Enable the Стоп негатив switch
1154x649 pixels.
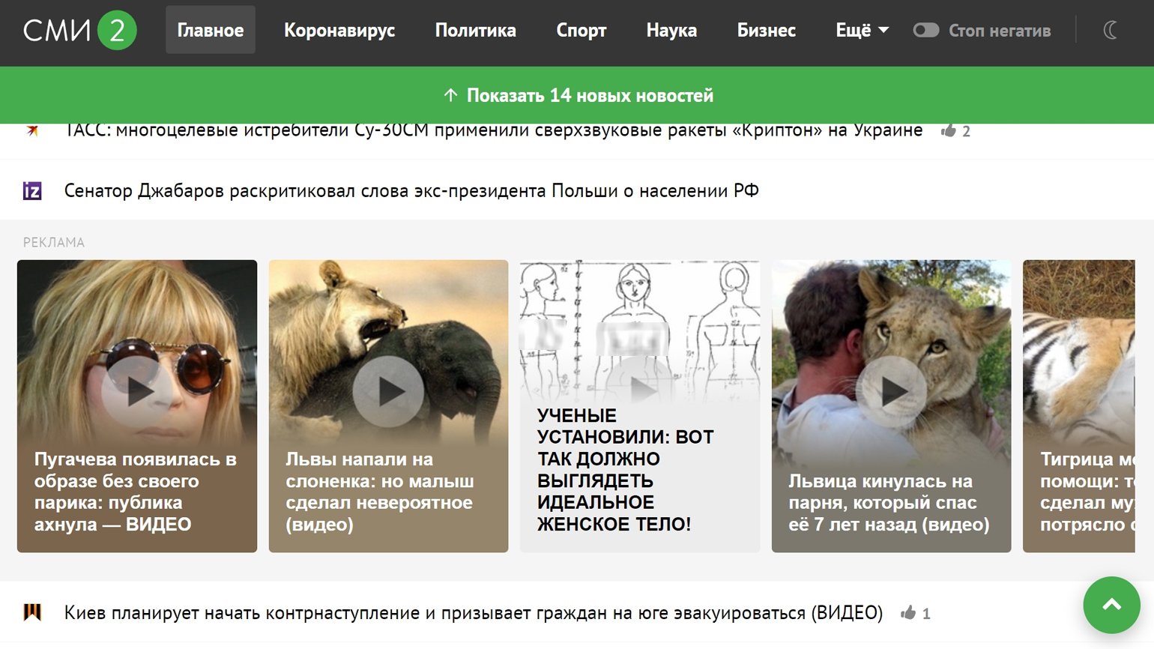[x=926, y=30]
